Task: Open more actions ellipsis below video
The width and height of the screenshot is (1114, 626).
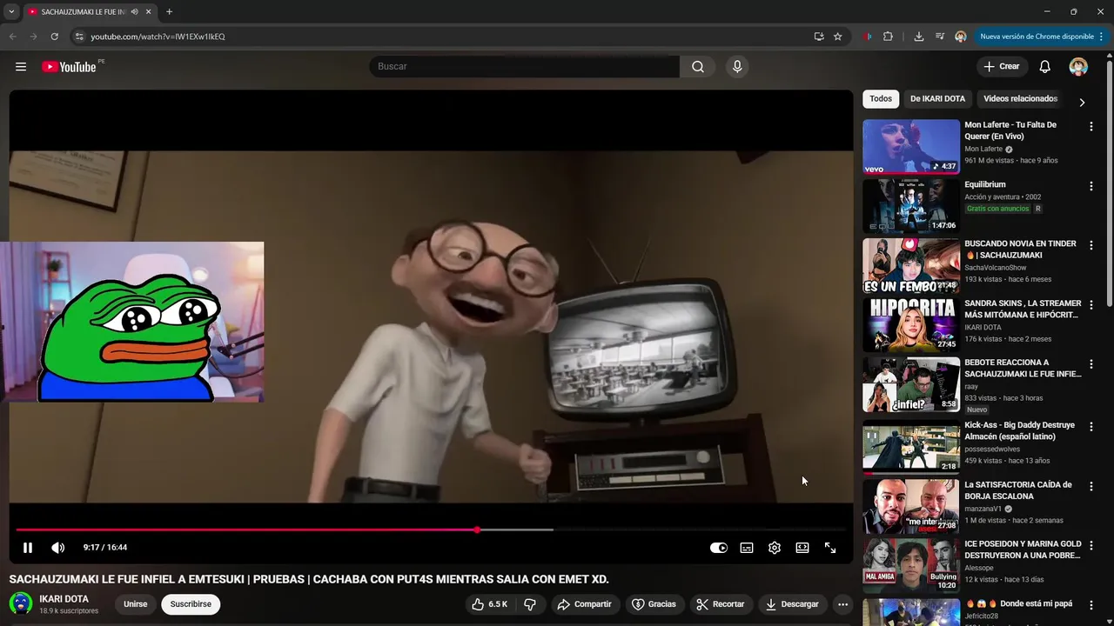Action: (x=842, y=604)
